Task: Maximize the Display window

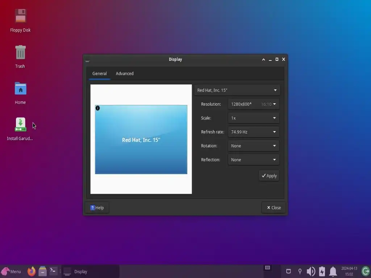Action: click(277, 59)
